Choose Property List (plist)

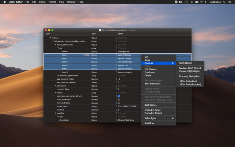click(190, 76)
